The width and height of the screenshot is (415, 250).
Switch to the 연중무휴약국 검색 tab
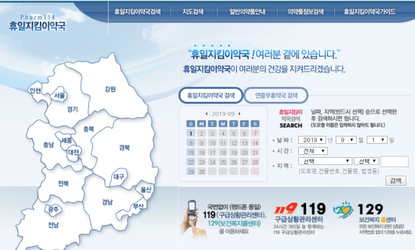(x=276, y=96)
